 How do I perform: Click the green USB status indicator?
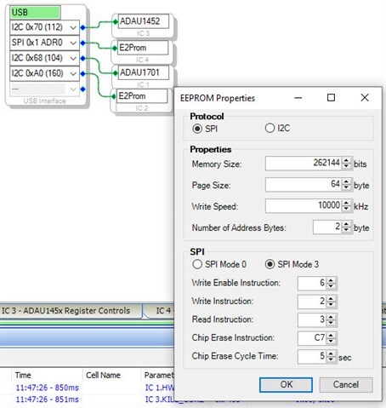(35, 12)
